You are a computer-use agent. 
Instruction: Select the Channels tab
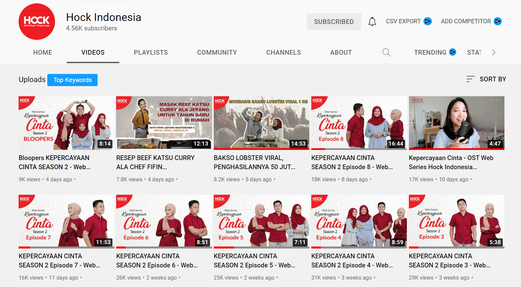283,52
